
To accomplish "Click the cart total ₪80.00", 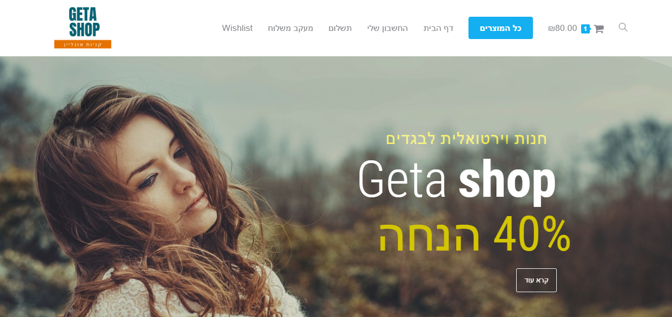I will (562, 28).
